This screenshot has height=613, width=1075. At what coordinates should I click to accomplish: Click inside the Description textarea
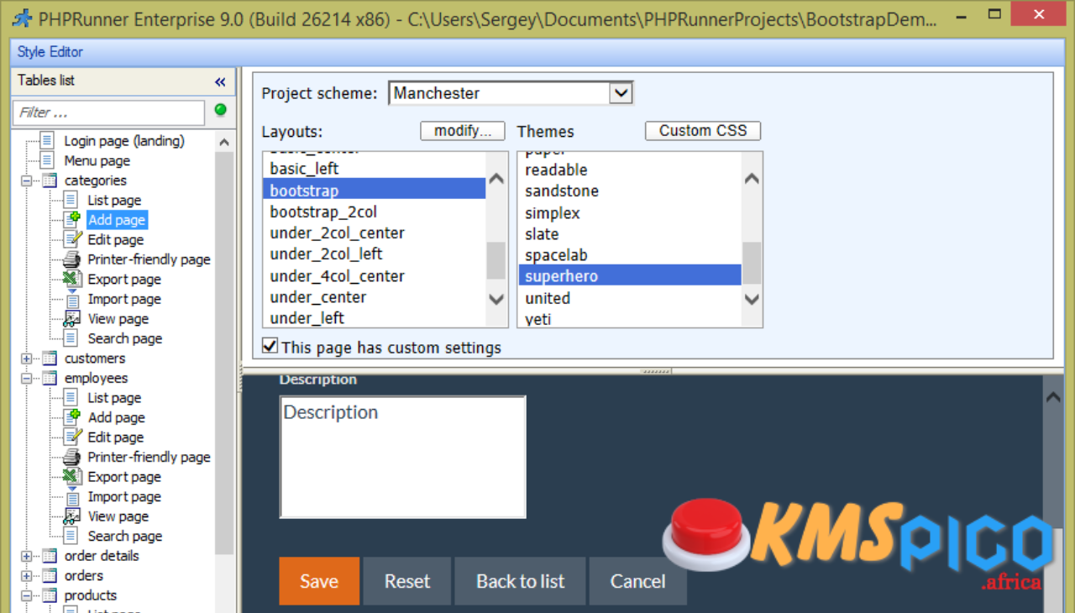403,457
